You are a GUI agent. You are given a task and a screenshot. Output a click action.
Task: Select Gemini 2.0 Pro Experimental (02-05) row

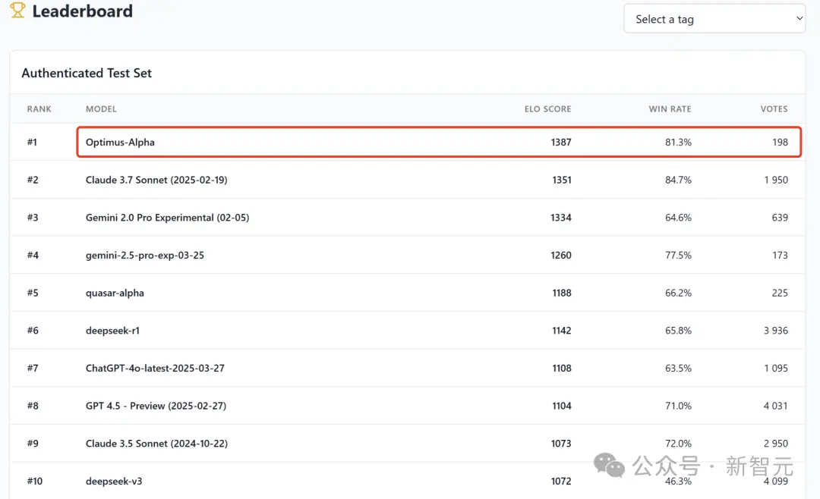click(x=167, y=218)
